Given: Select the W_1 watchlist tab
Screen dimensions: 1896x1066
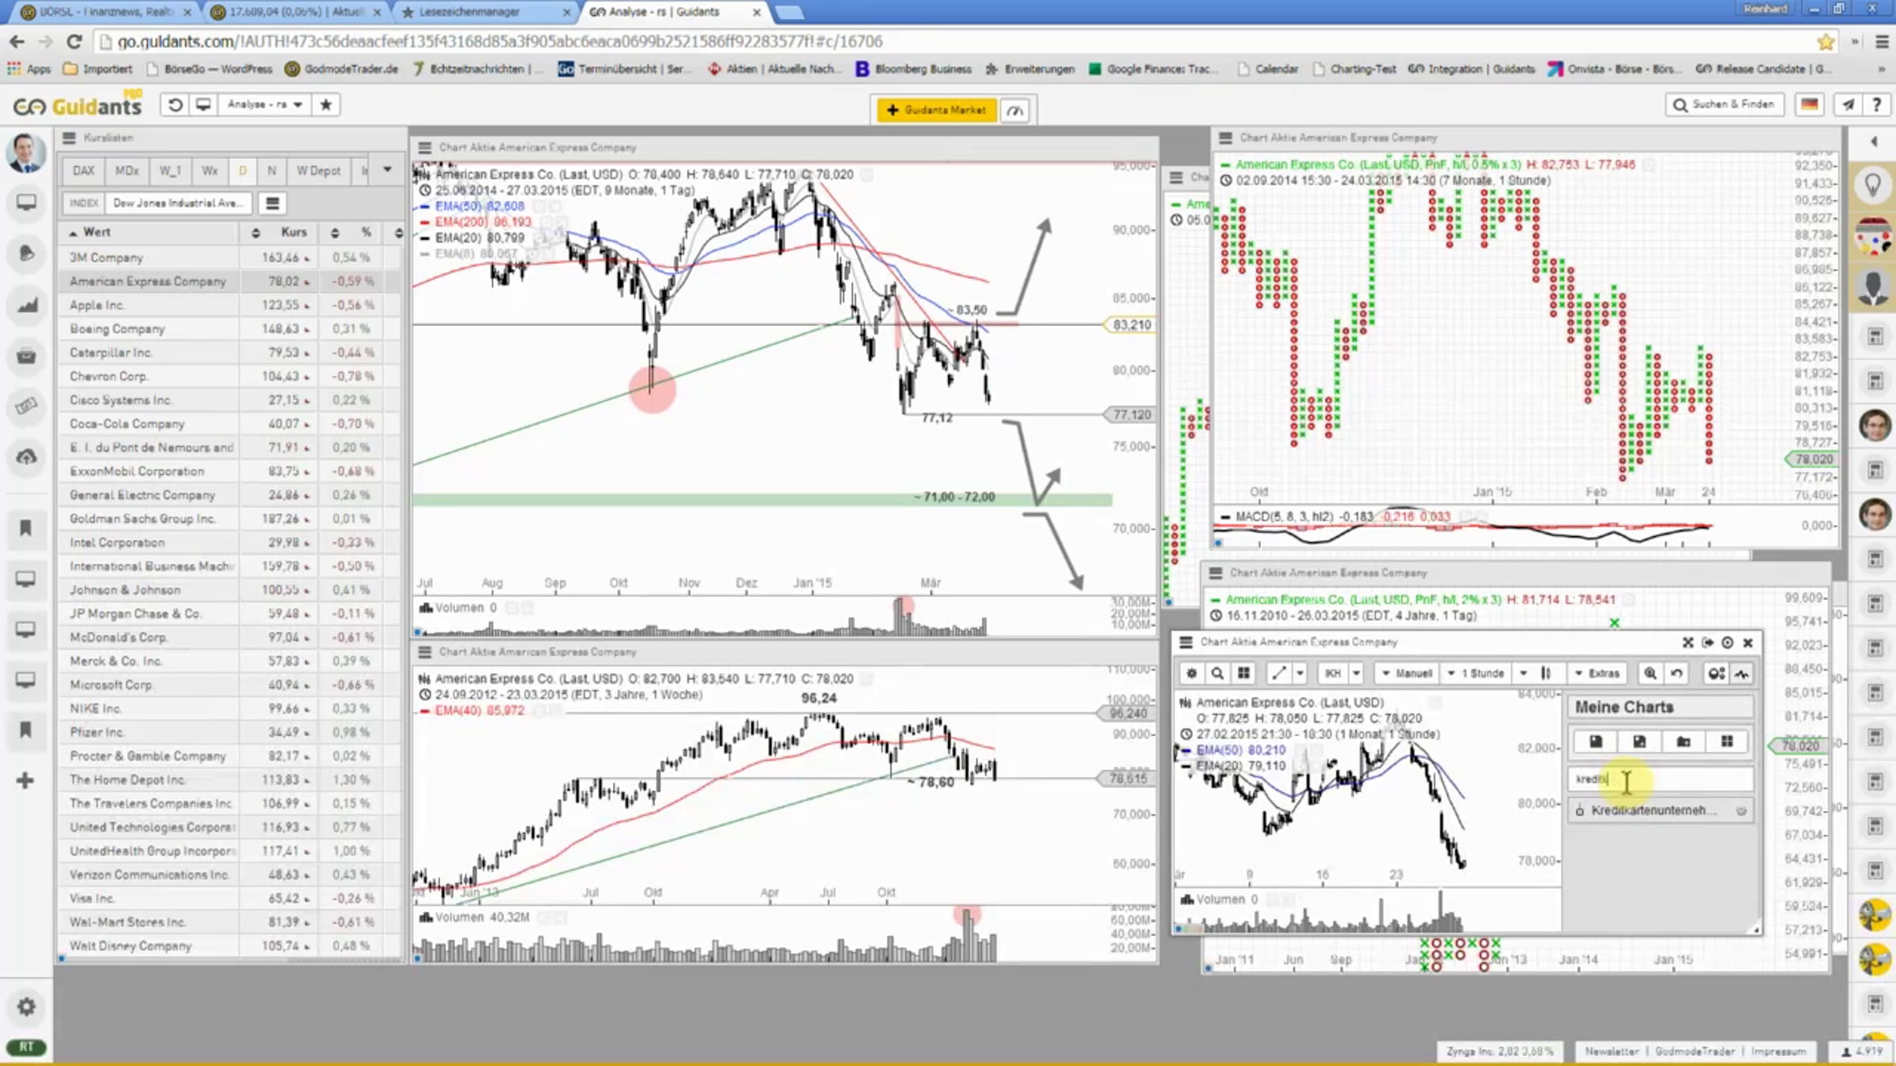Looking at the screenshot, I should pyautogui.click(x=170, y=171).
